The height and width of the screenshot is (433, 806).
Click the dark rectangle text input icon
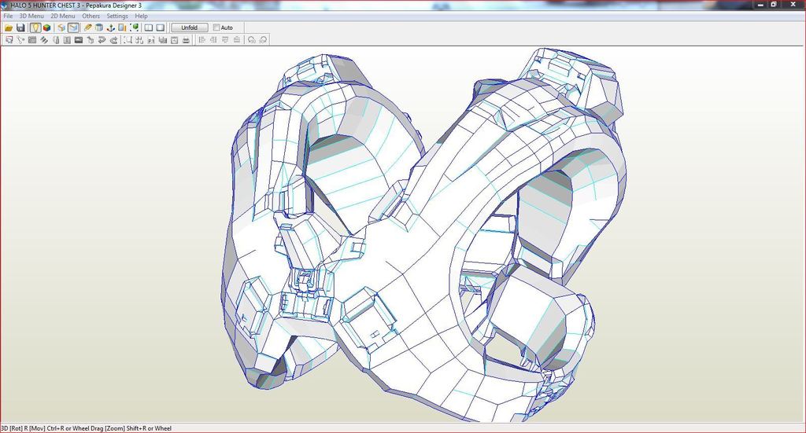[79, 40]
